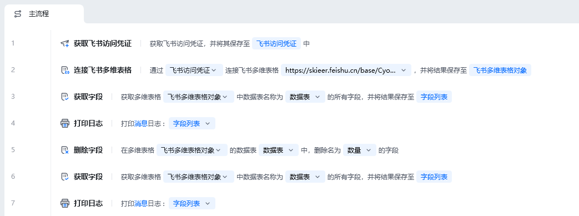Select the 打印日志 title in row 7
Screen dimensions: 579x216
(88, 203)
